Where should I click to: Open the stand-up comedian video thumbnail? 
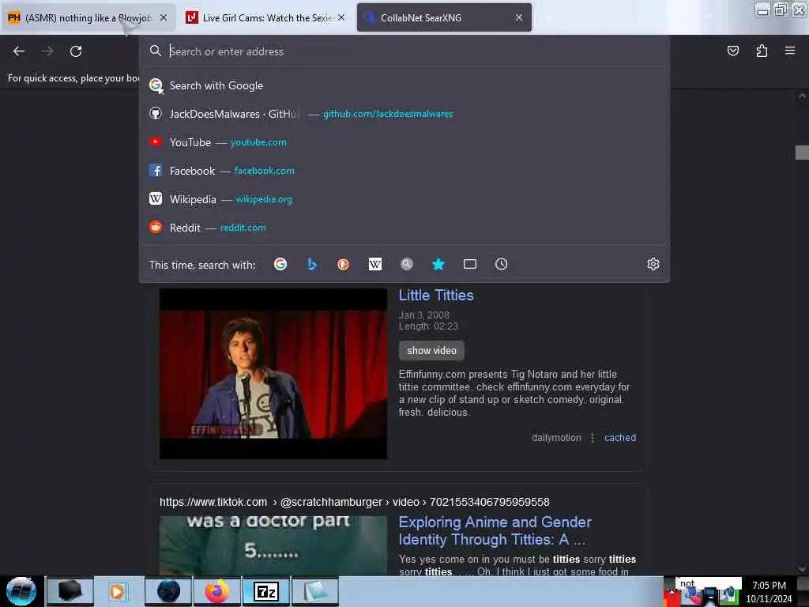tap(273, 374)
